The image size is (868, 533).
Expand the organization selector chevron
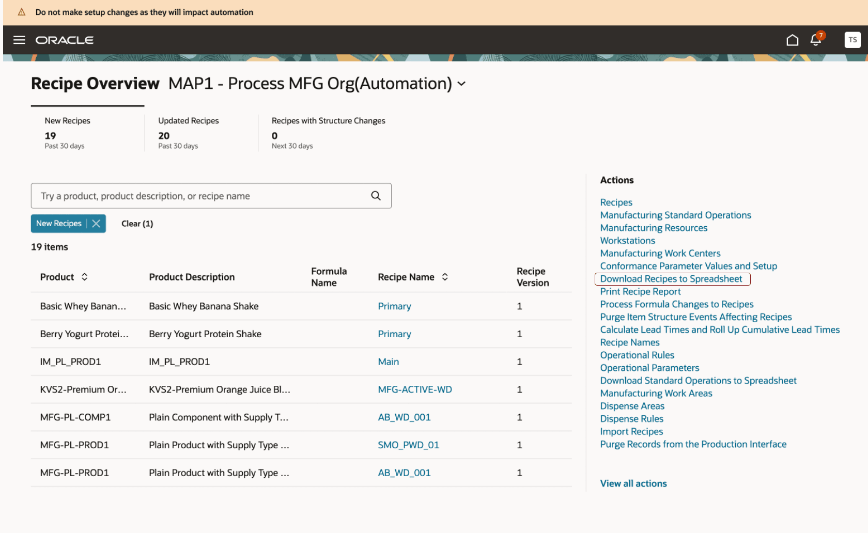tap(461, 84)
